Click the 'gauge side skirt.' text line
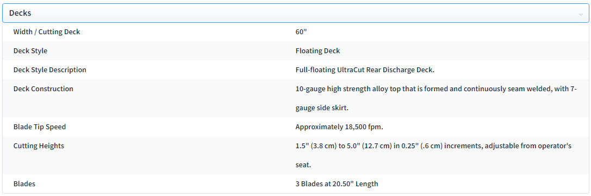591x196 pixels. coord(322,108)
